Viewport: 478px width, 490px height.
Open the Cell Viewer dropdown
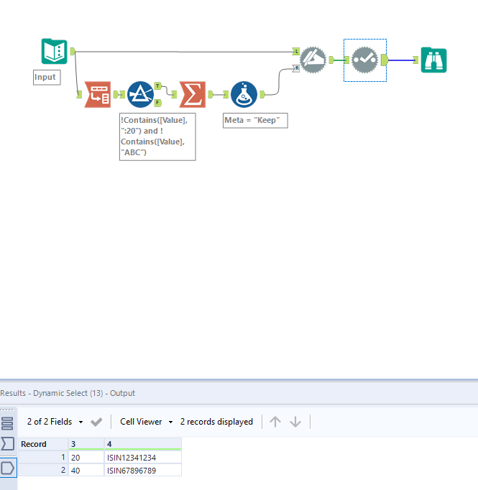pos(146,422)
